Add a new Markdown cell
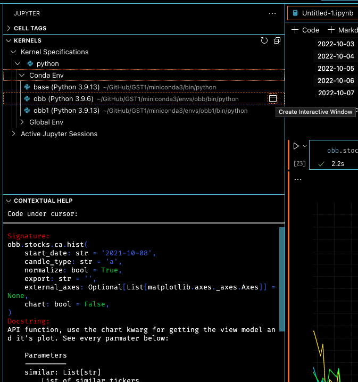 click(343, 30)
